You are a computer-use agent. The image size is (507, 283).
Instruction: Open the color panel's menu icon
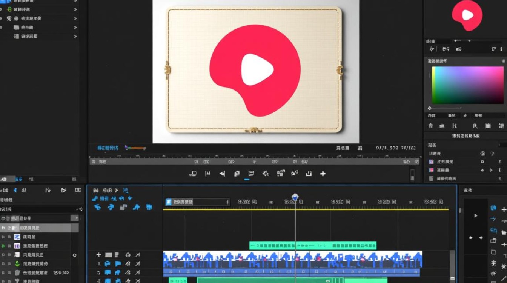click(x=503, y=61)
